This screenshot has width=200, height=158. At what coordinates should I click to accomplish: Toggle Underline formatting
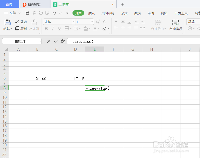60,29
